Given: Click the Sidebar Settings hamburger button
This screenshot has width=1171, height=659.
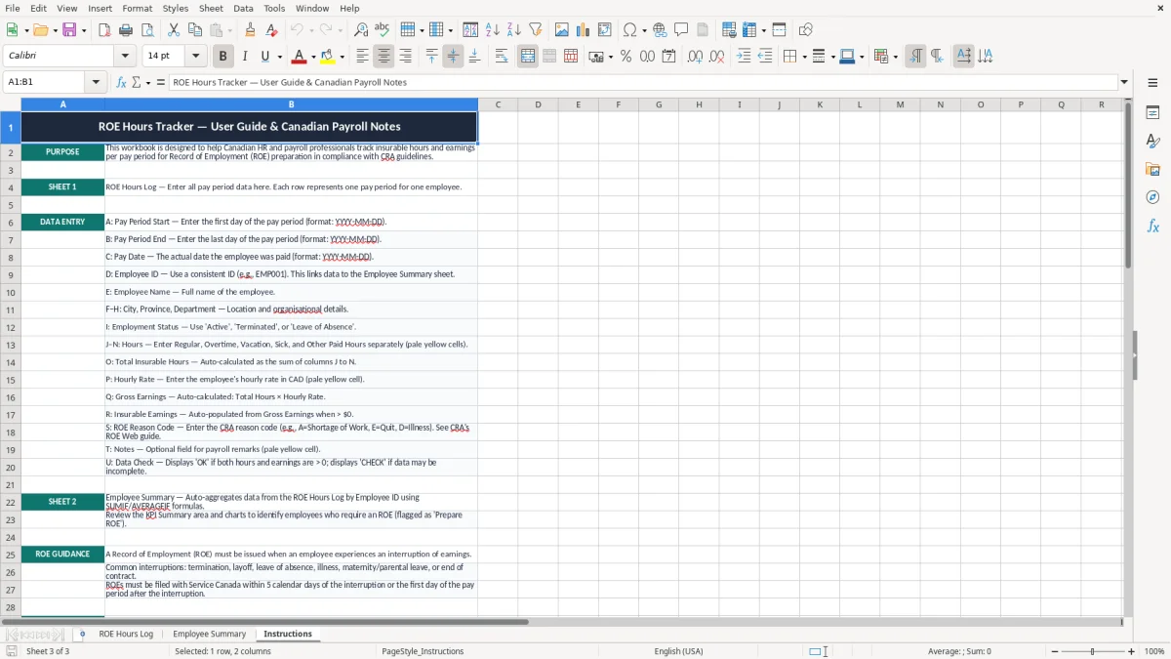Looking at the screenshot, I should (x=1152, y=84).
